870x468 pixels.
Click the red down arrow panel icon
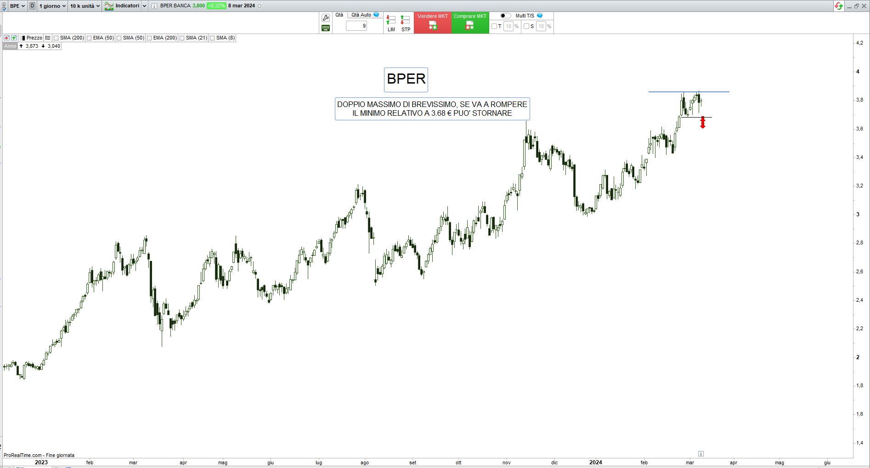[6, 38]
